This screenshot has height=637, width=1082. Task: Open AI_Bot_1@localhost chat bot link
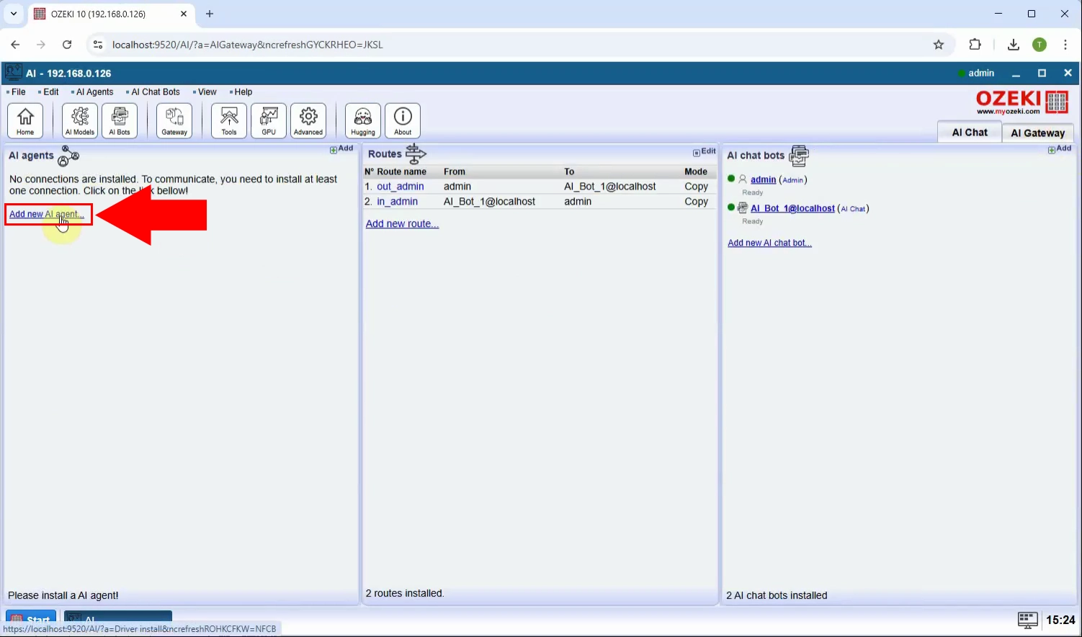(792, 208)
